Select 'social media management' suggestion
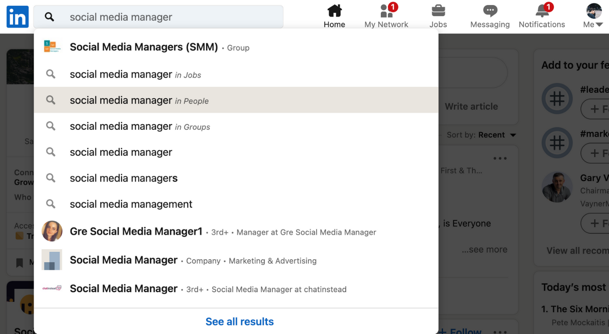This screenshot has height=334, width=609. 236,204
